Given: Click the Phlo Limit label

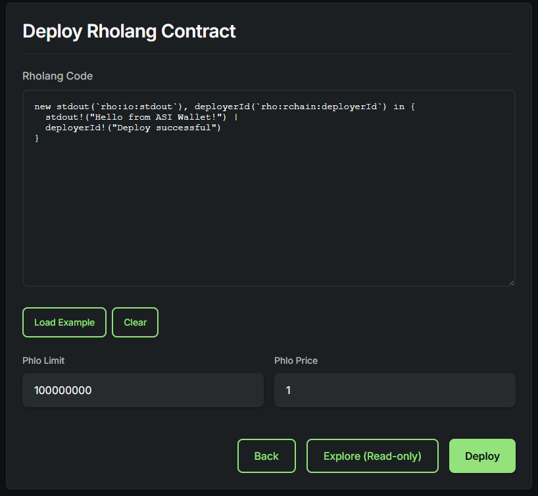Looking at the screenshot, I should [x=43, y=360].
